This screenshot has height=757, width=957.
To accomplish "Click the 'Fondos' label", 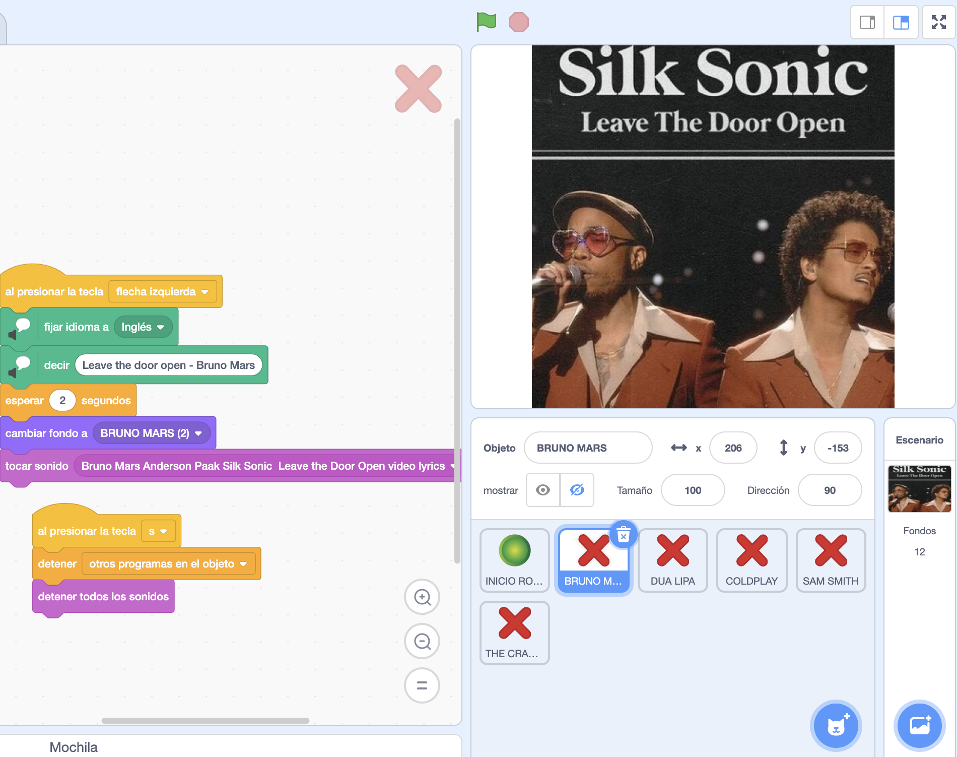I will tap(920, 531).
